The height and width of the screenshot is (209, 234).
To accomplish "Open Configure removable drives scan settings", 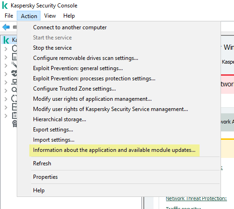I will tap(119, 58).
